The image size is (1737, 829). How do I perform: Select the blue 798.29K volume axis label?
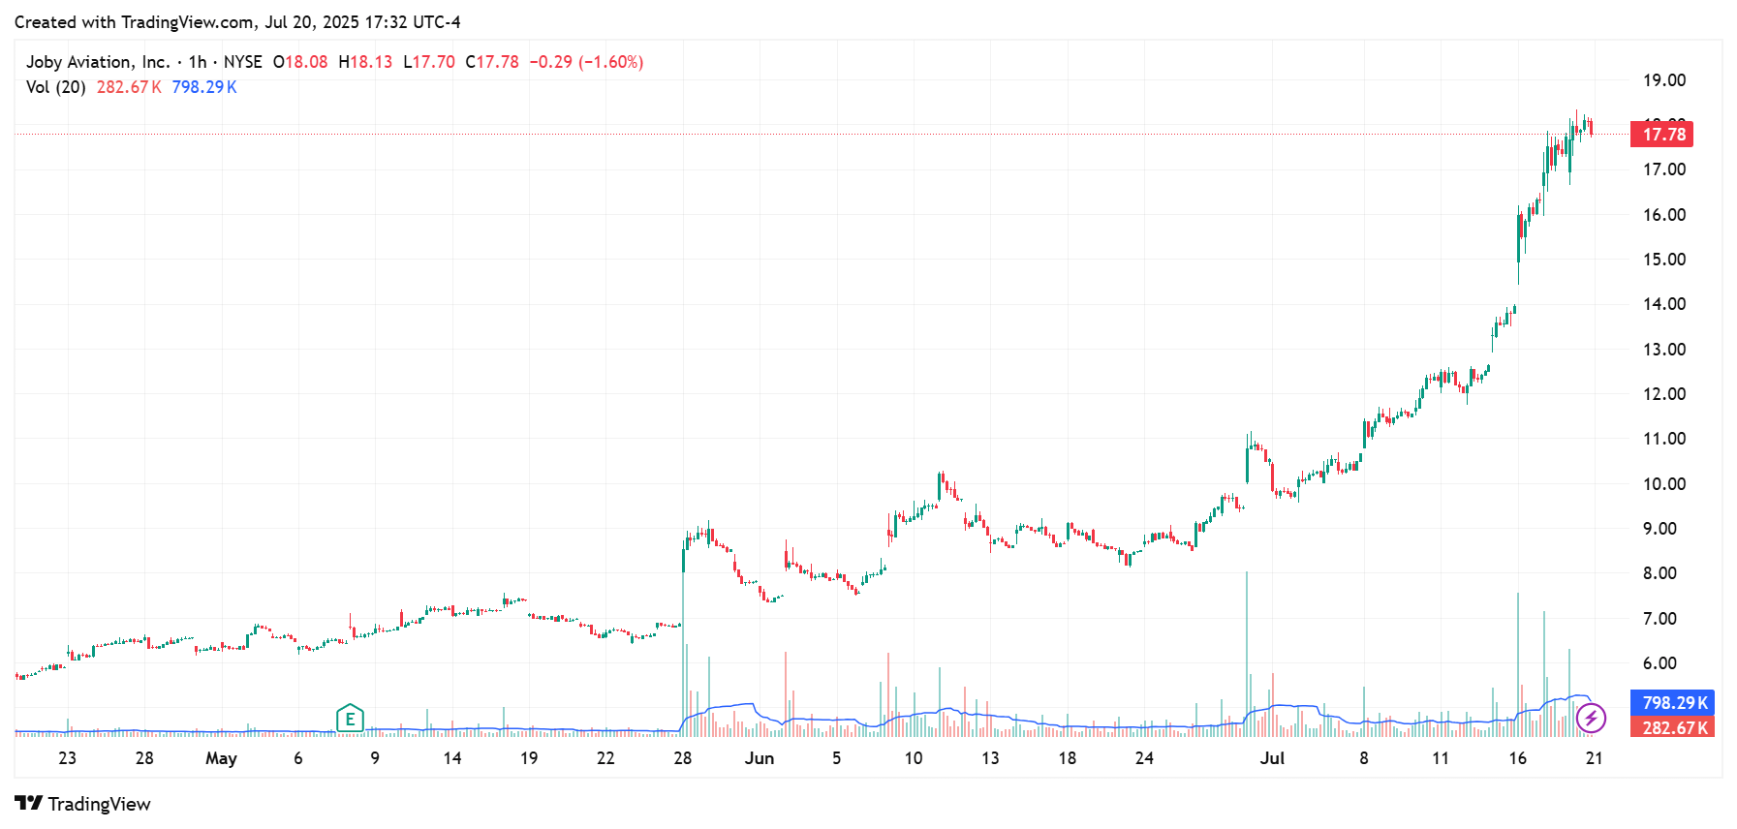pos(1673,702)
